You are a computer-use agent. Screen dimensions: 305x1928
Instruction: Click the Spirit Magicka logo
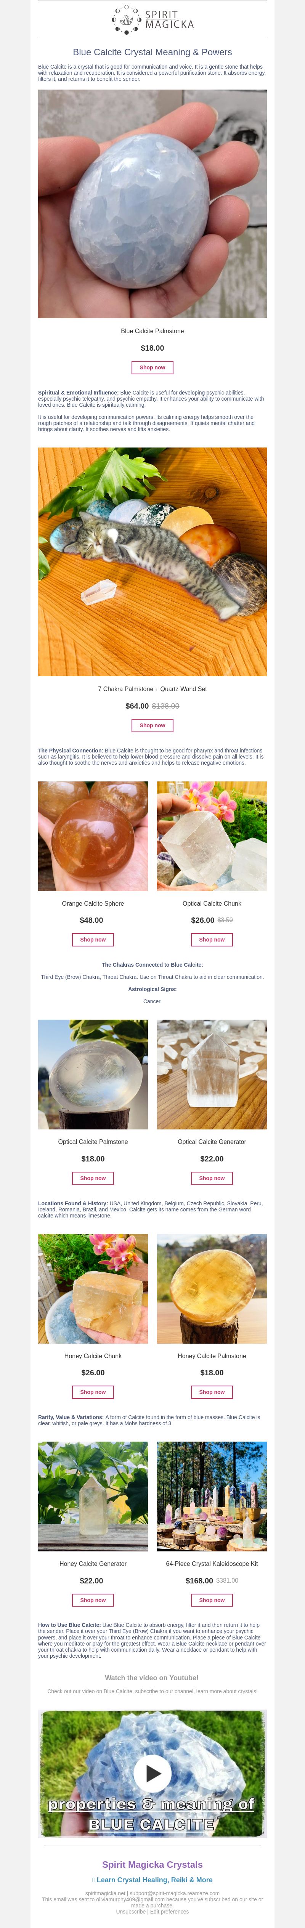[152, 19]
